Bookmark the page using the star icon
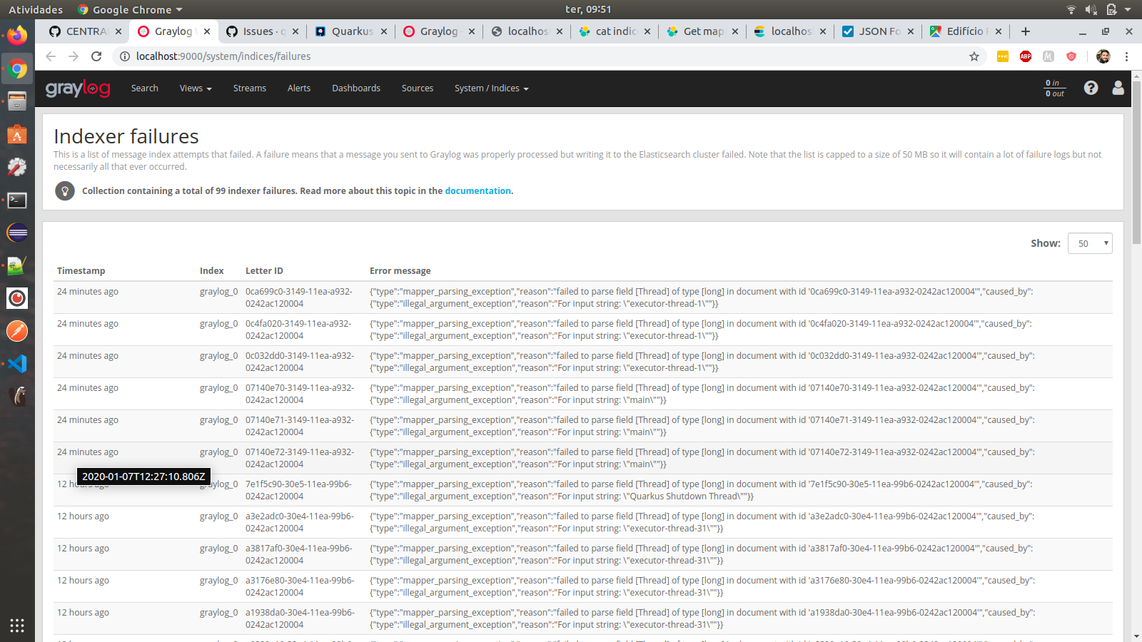 click(x=974, y=56)
